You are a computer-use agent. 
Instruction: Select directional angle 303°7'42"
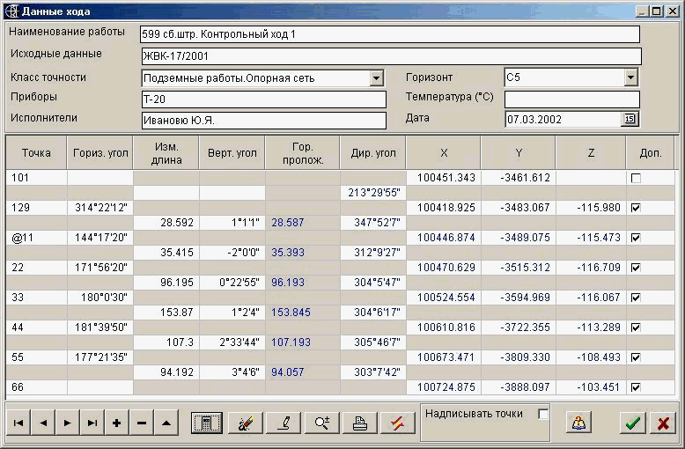372,372
